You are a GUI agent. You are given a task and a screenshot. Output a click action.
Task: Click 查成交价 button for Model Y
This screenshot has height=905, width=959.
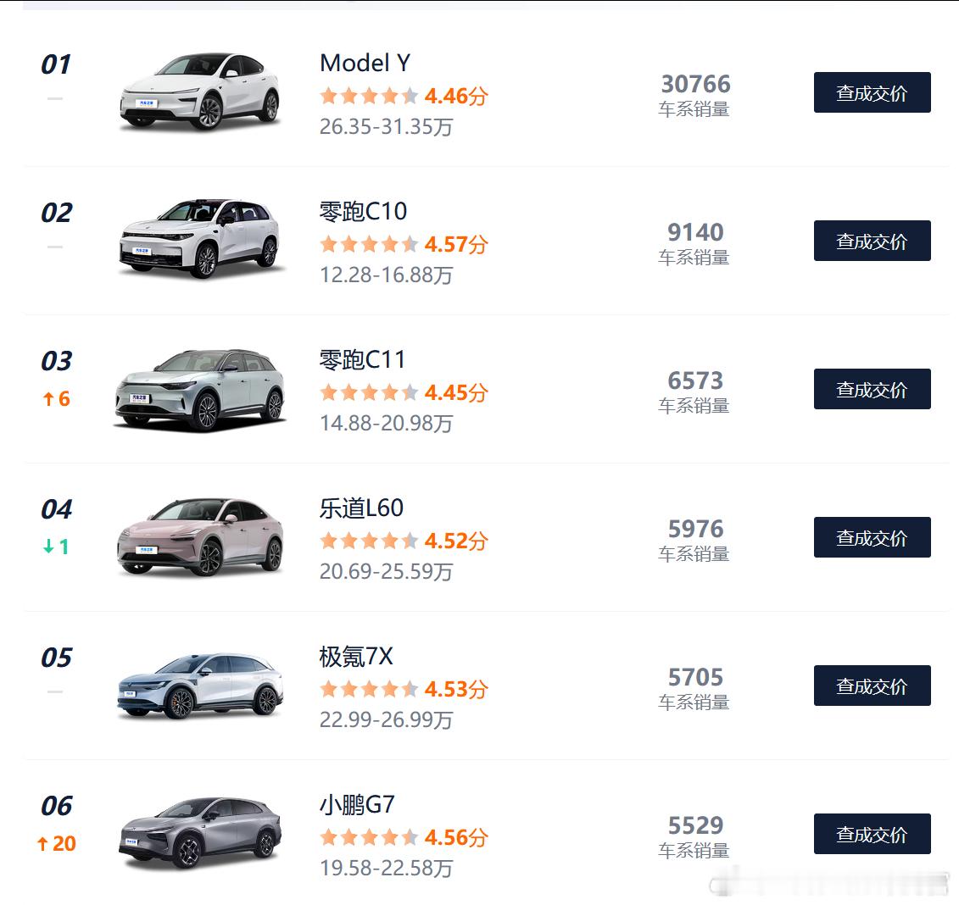(x=873, y=93)
